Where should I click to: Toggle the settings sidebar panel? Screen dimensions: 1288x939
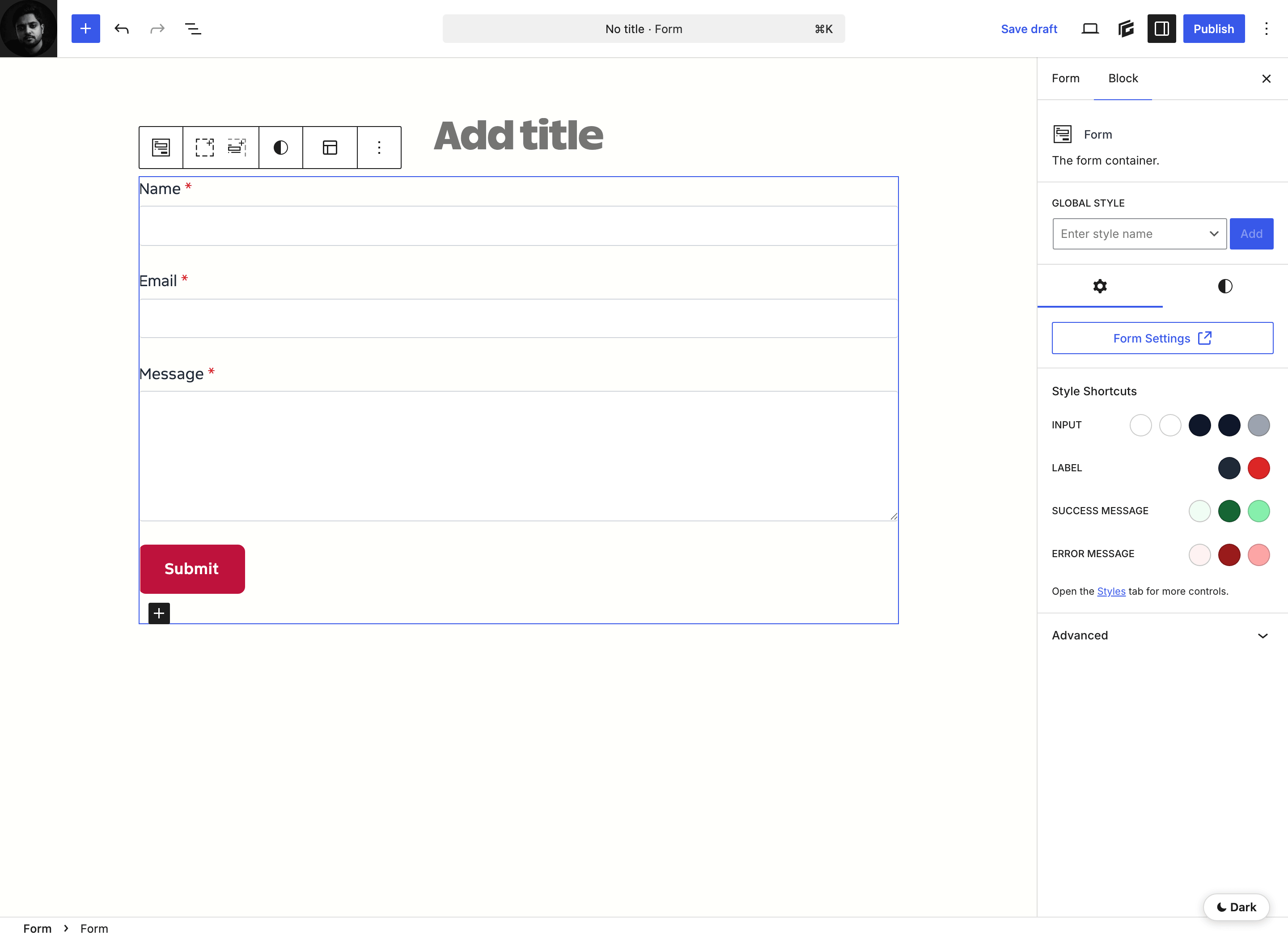(1162, 29)
